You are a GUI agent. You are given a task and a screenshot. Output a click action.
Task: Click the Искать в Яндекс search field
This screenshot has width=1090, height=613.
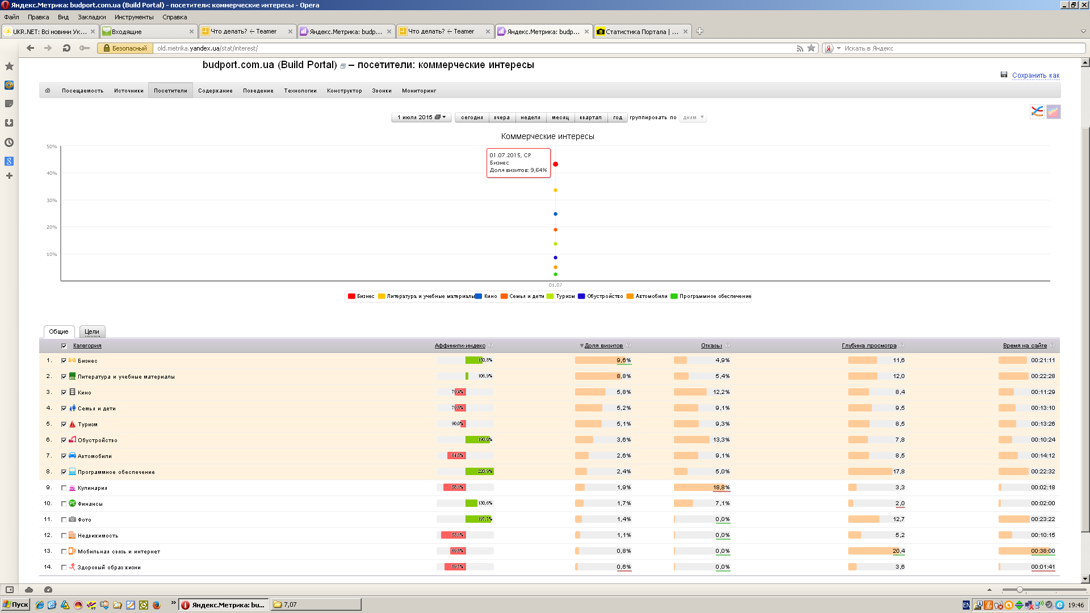(962, 48)
